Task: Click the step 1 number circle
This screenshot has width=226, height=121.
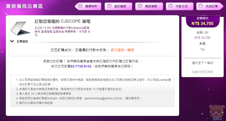Action: 80,6
